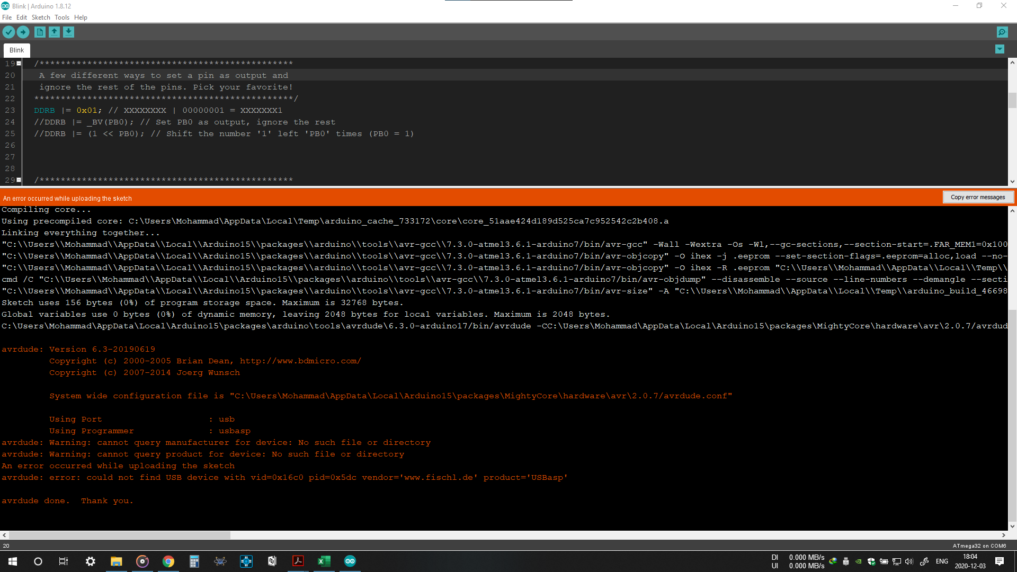
Task: Open the Sketch menu
Action: point(41,17)
